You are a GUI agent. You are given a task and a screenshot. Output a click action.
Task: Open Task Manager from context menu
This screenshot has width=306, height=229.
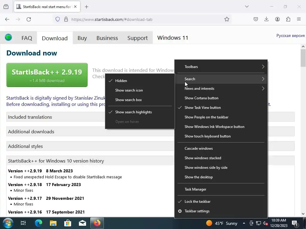[x=221, y=189]
